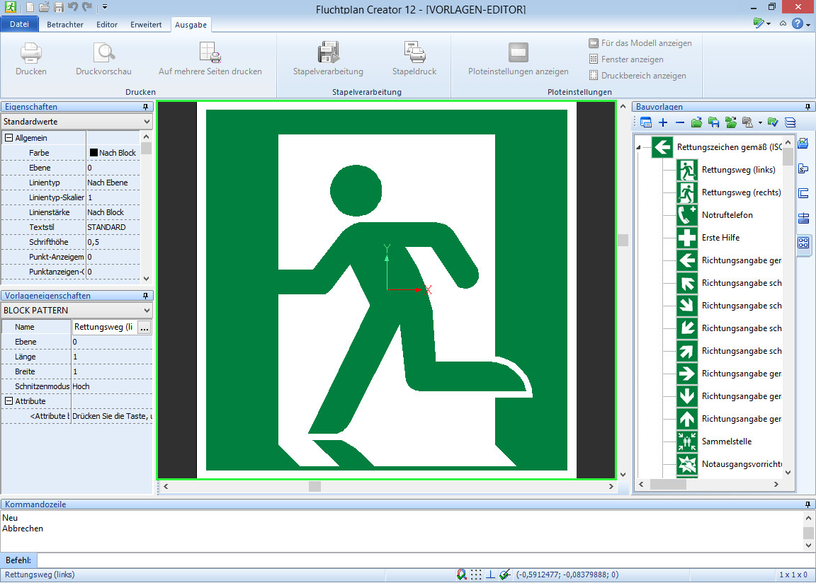Image resolution: width=816 pixels, height=583 pixels.
Task: Switch to the Editor tab
Action: coord(107,25)
